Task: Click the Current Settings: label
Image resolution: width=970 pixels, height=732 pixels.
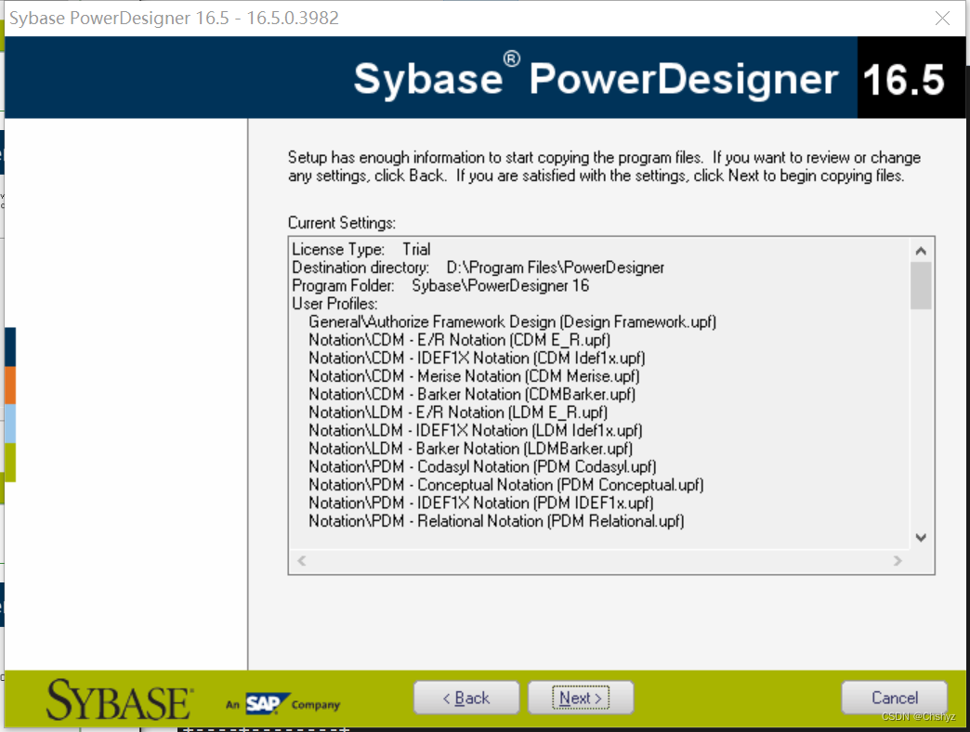Action: [x=342, y=223]
